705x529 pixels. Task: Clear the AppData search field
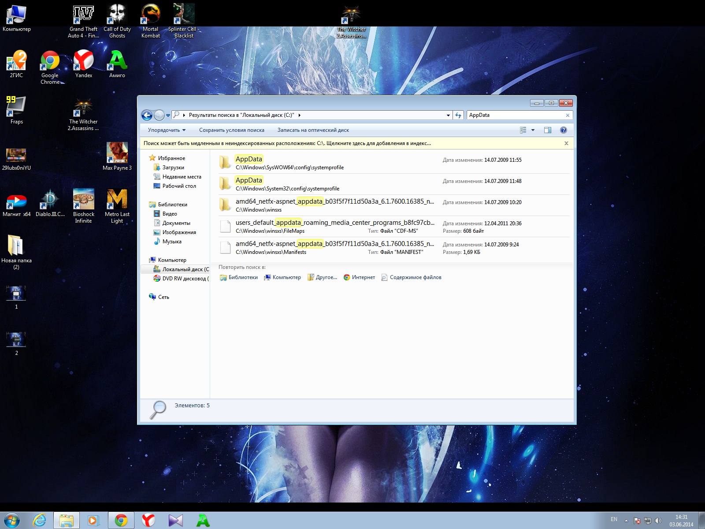[x=568, y=115]
